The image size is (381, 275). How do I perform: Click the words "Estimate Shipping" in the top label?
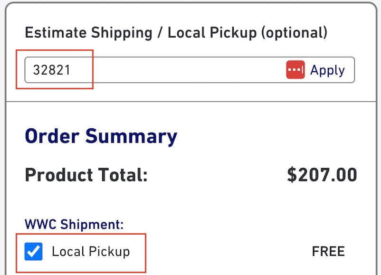click(x=88, y=33)
